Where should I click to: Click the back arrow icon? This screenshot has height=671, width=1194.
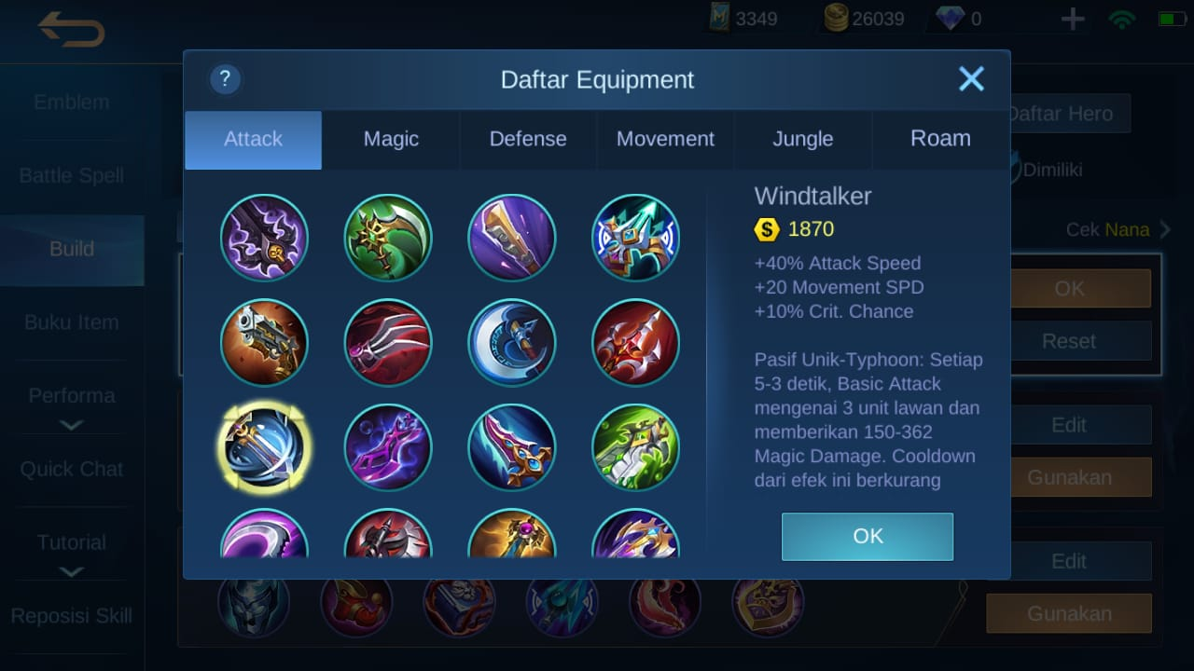(71, 30)
